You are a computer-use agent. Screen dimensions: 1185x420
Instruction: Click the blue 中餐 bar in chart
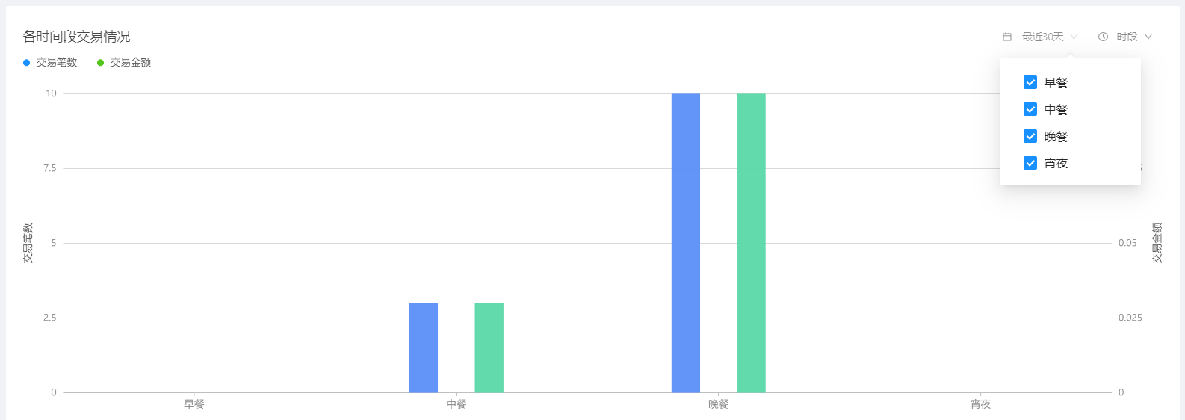coord(424,348)
